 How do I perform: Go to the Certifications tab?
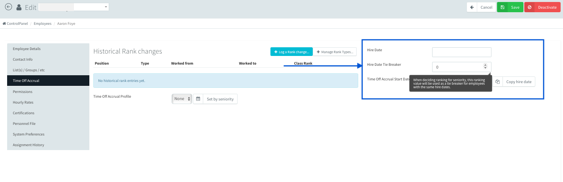tap(48, 113)
